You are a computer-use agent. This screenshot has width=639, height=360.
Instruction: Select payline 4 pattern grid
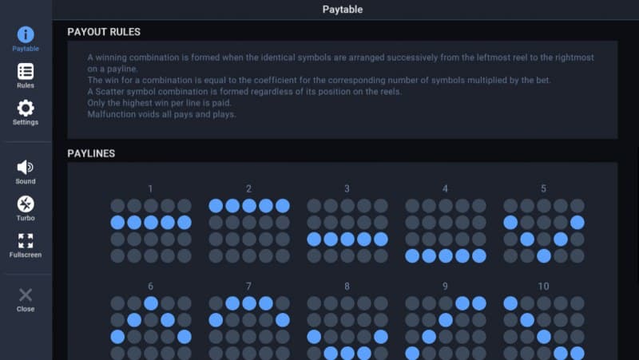[446, 231]
